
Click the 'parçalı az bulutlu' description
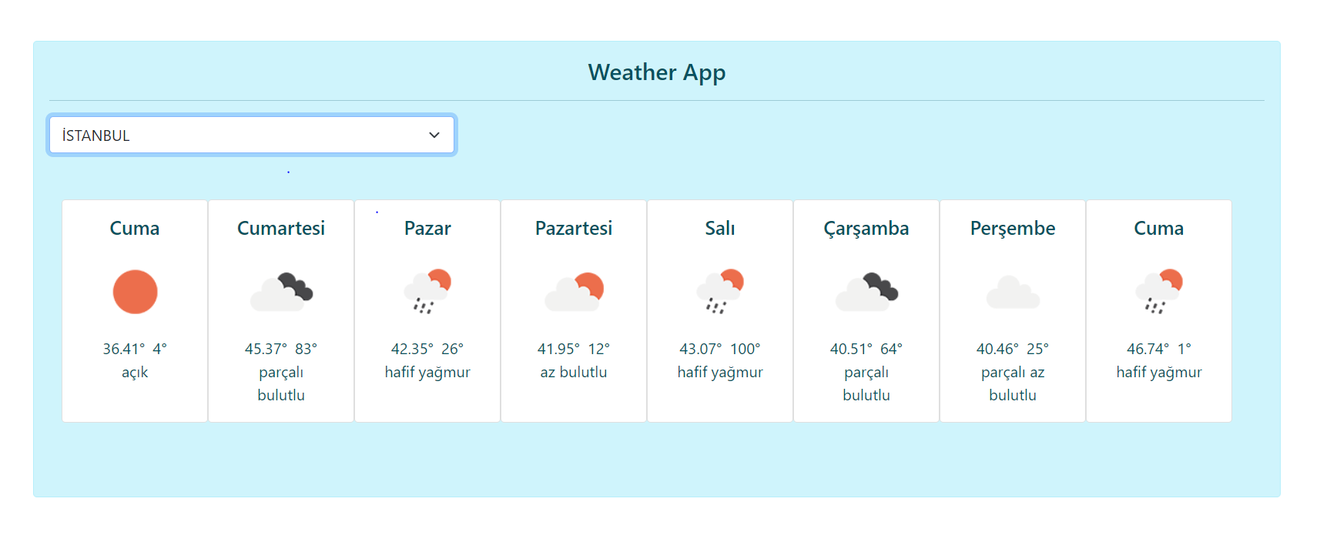pos(1013,383)
